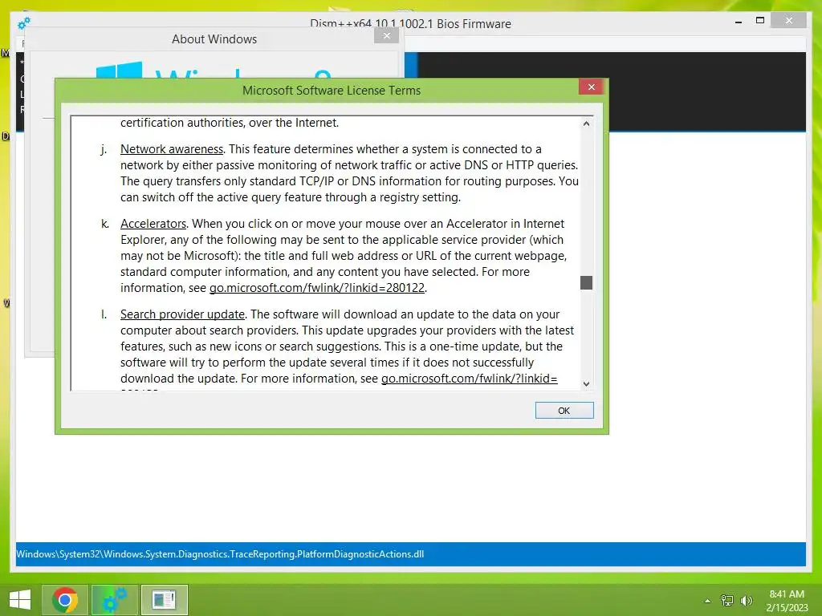Switch to Dism++ taskbar icon
Image resolution: width=822 pixels, height=616 pixels.
click(x=114, y=600)
